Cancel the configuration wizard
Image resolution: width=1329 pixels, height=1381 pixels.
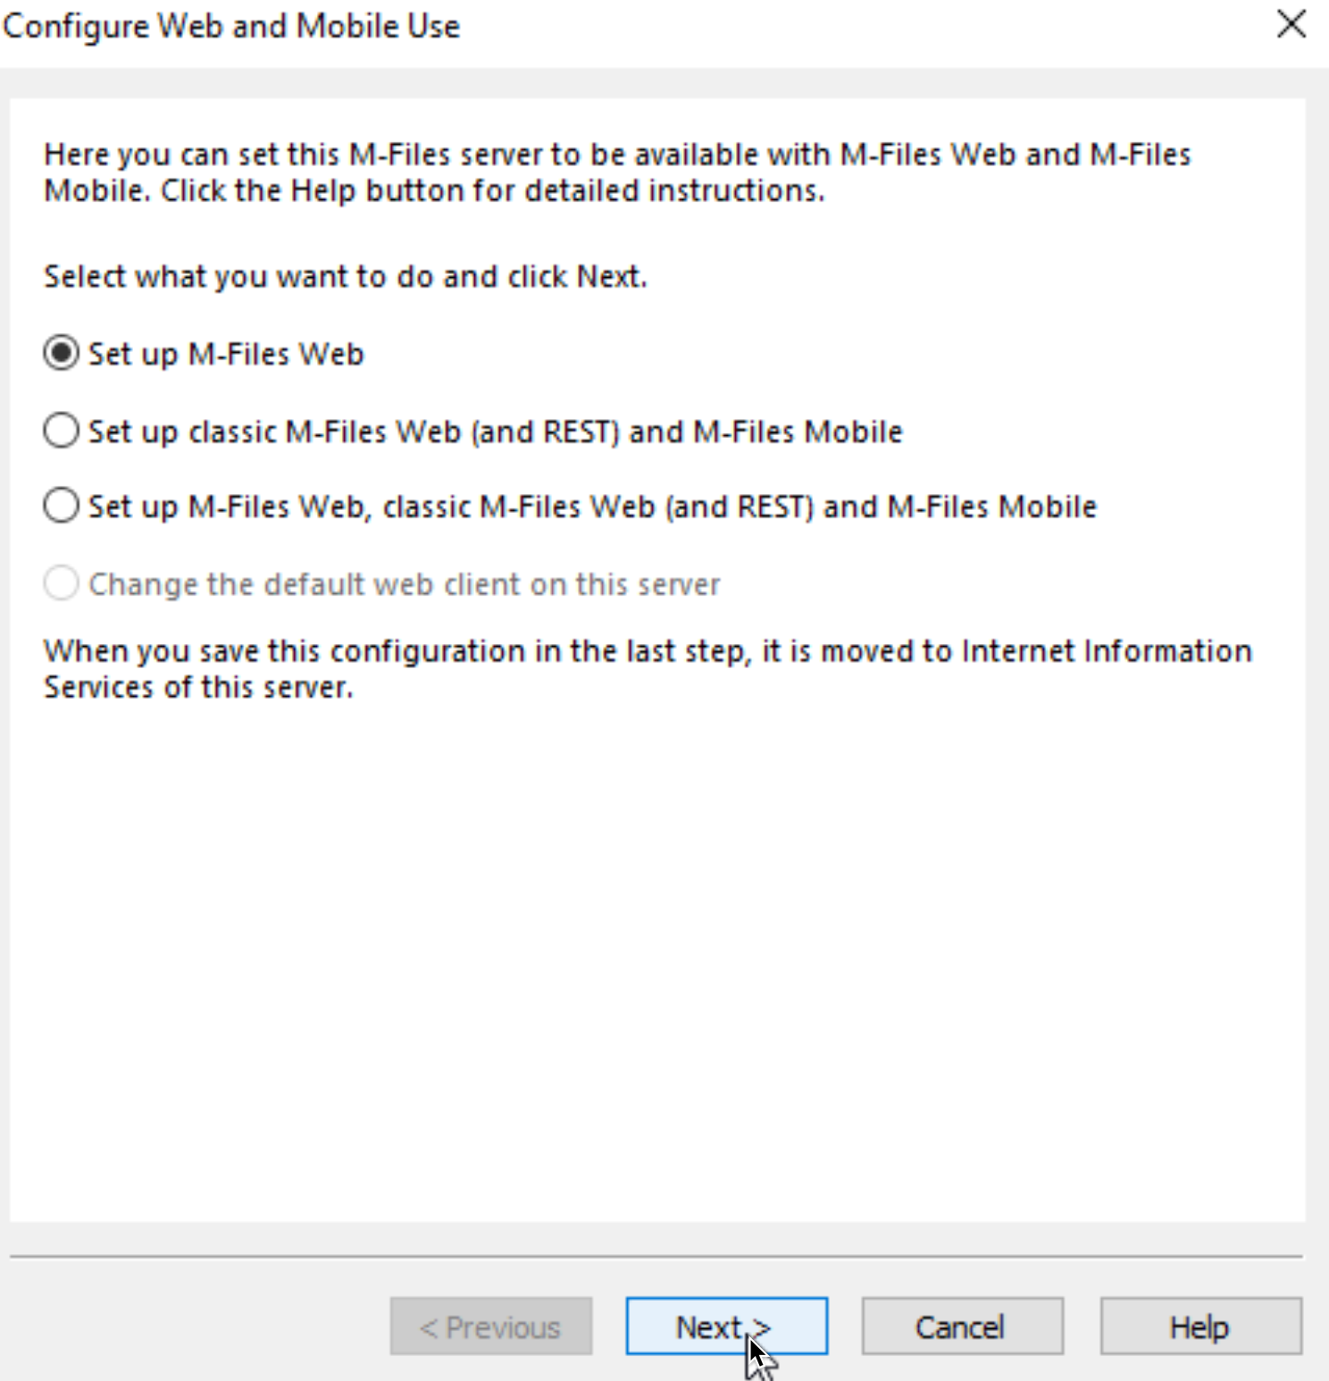(x=962, y=1326)
